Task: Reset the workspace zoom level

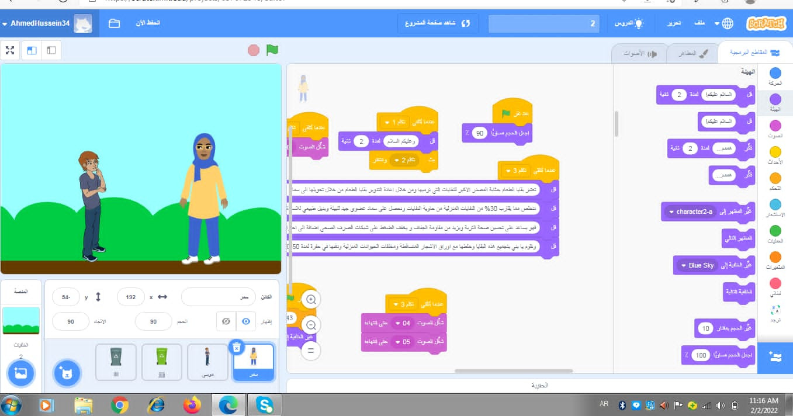Action: (311, 351)
